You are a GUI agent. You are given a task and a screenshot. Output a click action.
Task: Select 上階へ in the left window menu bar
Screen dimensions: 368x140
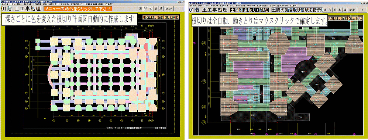13,4
